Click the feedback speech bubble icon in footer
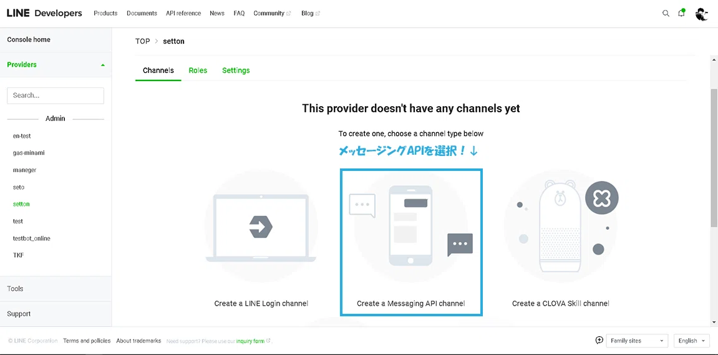The image size is (718, 355). [599, 341]
